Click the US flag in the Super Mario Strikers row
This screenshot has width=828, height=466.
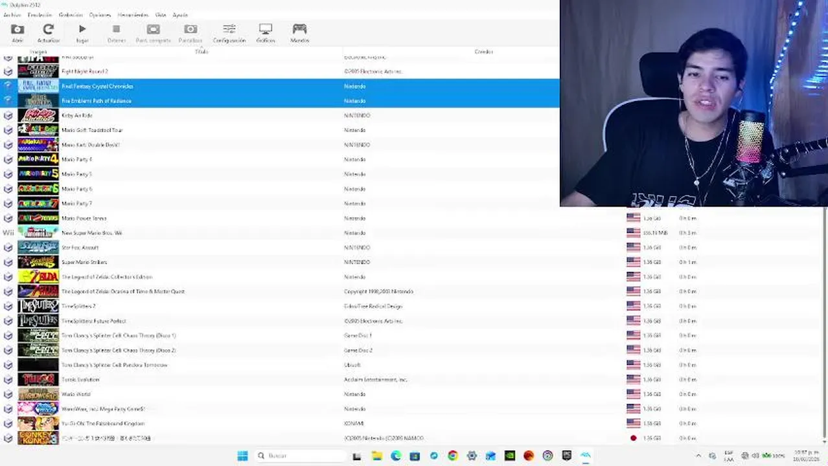[x=633, y=262]
